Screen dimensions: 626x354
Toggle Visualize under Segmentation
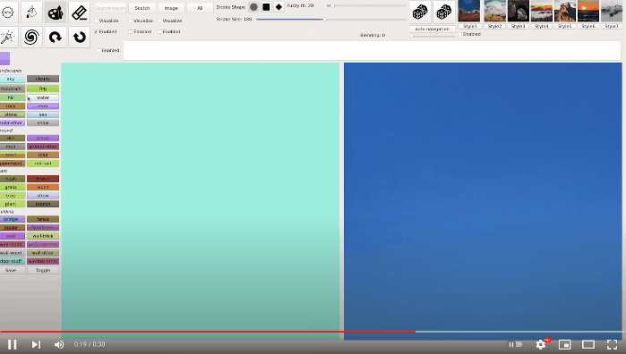[96, 21]
